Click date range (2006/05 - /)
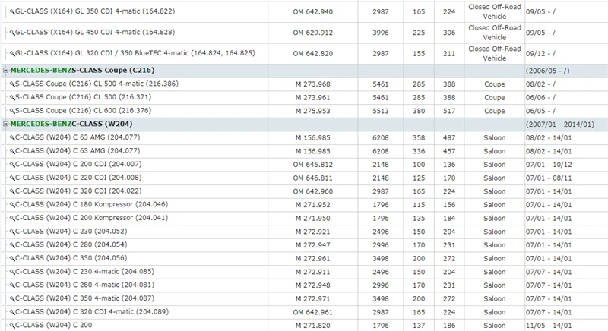608x331 pixels. tap(547, 71)
